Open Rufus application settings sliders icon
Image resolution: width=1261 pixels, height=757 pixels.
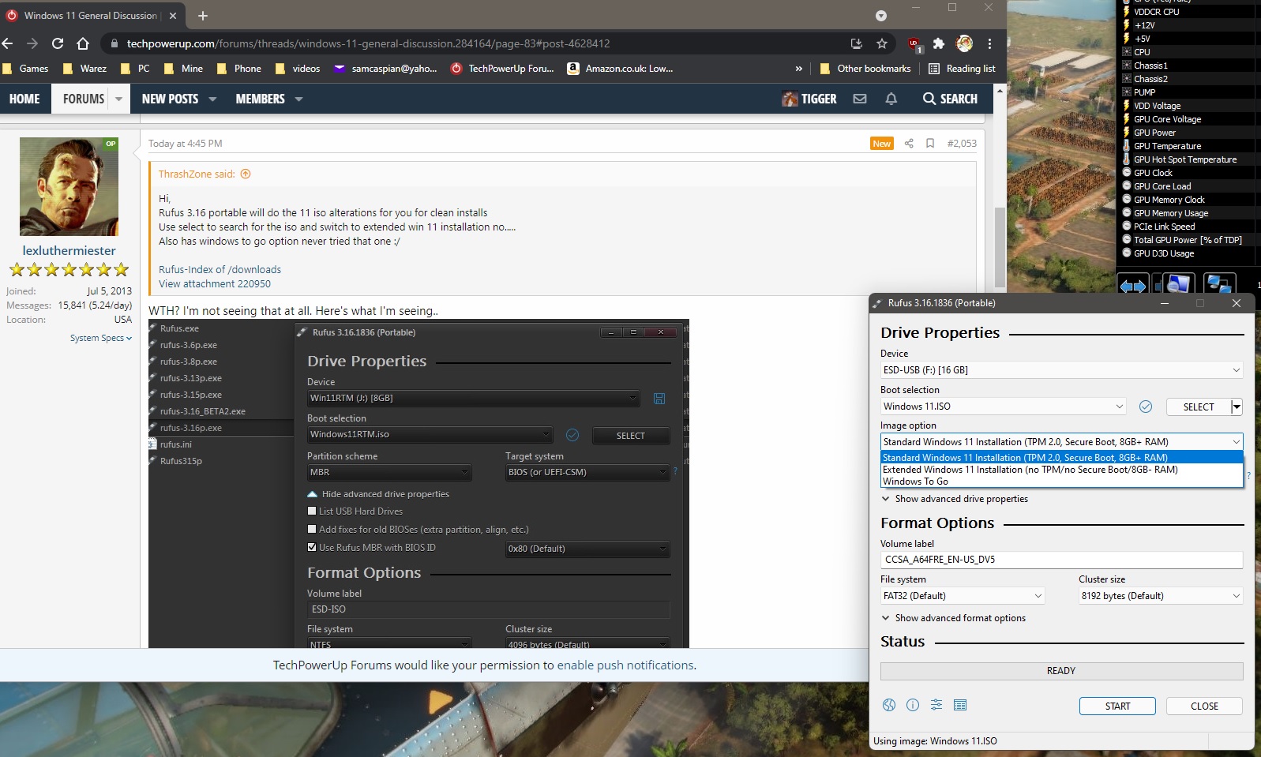tap(936, 705)
